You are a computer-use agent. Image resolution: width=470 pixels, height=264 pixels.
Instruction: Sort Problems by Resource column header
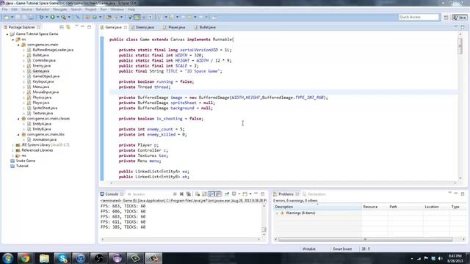tap(375, 207)
